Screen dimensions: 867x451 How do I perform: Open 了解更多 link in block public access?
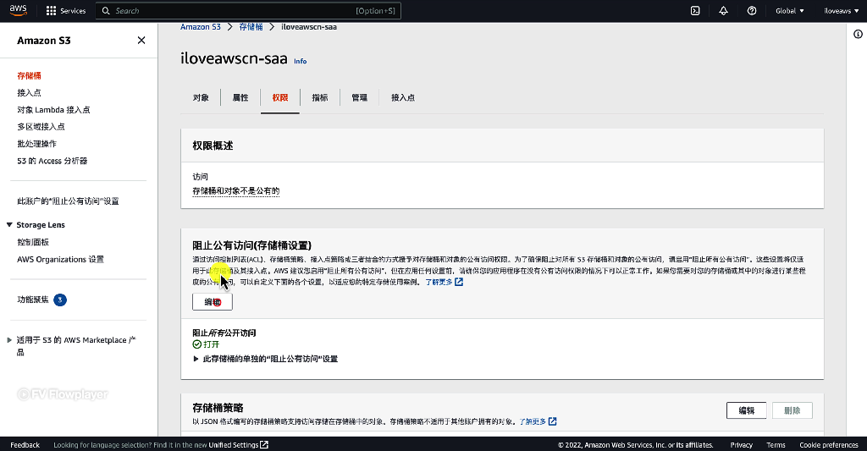[439, 282]
